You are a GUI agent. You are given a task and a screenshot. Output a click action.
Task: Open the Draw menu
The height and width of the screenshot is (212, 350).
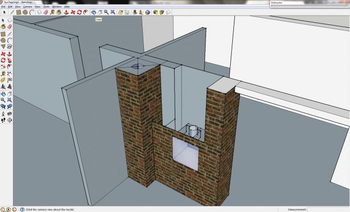(x=37, y=6)
